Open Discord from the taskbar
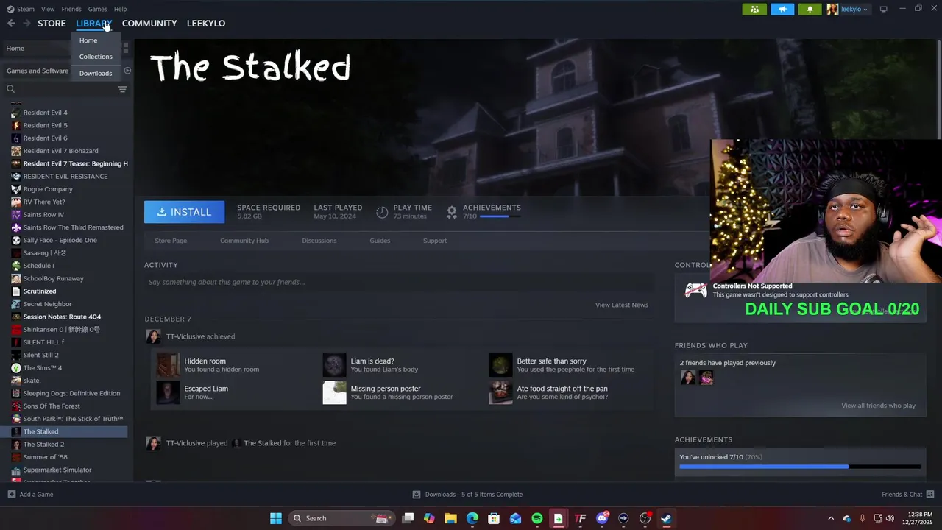Image resolution: width=942 pixels, height=530 pixels. pyautogui.click(x=602, y=518)
